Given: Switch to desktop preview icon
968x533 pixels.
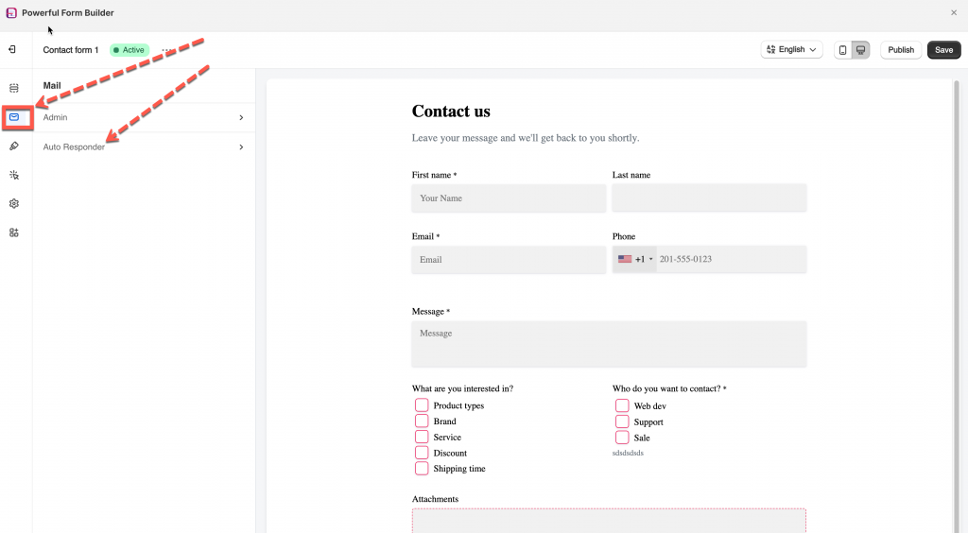Looking at the screenshot, I should (x=860, y=50).
